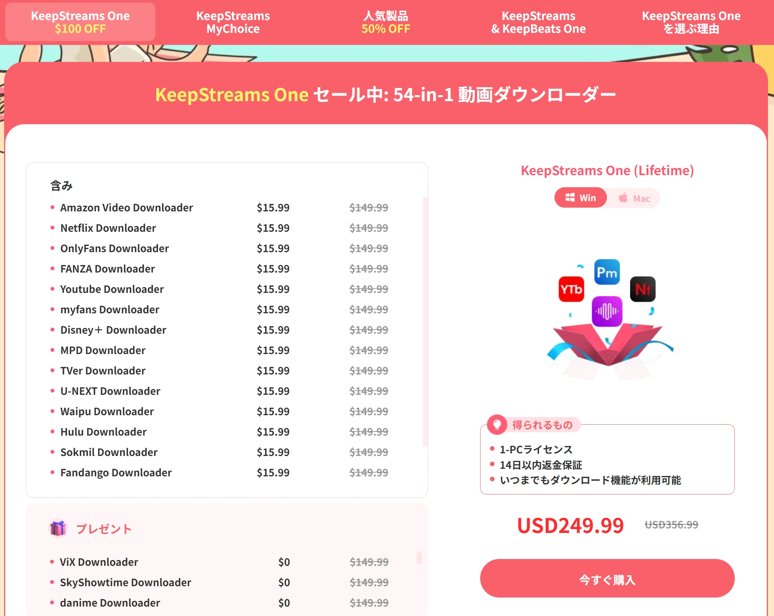This screenshot has width=774, height=616.
Task: Click the scrollbar of the 含み list
Action: [425, 322]
